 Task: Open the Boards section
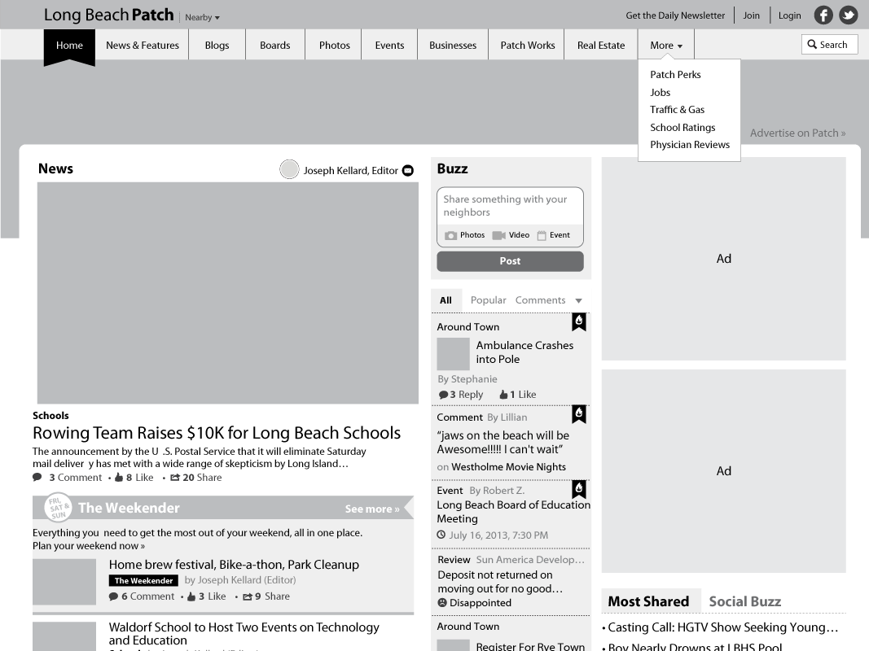[275, 46]
